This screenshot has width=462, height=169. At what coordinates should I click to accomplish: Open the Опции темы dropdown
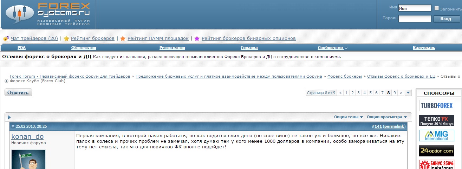coord(349,117)
